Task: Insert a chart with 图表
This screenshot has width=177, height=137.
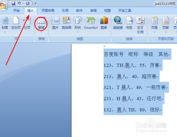Action: click(x=104, y=23)
